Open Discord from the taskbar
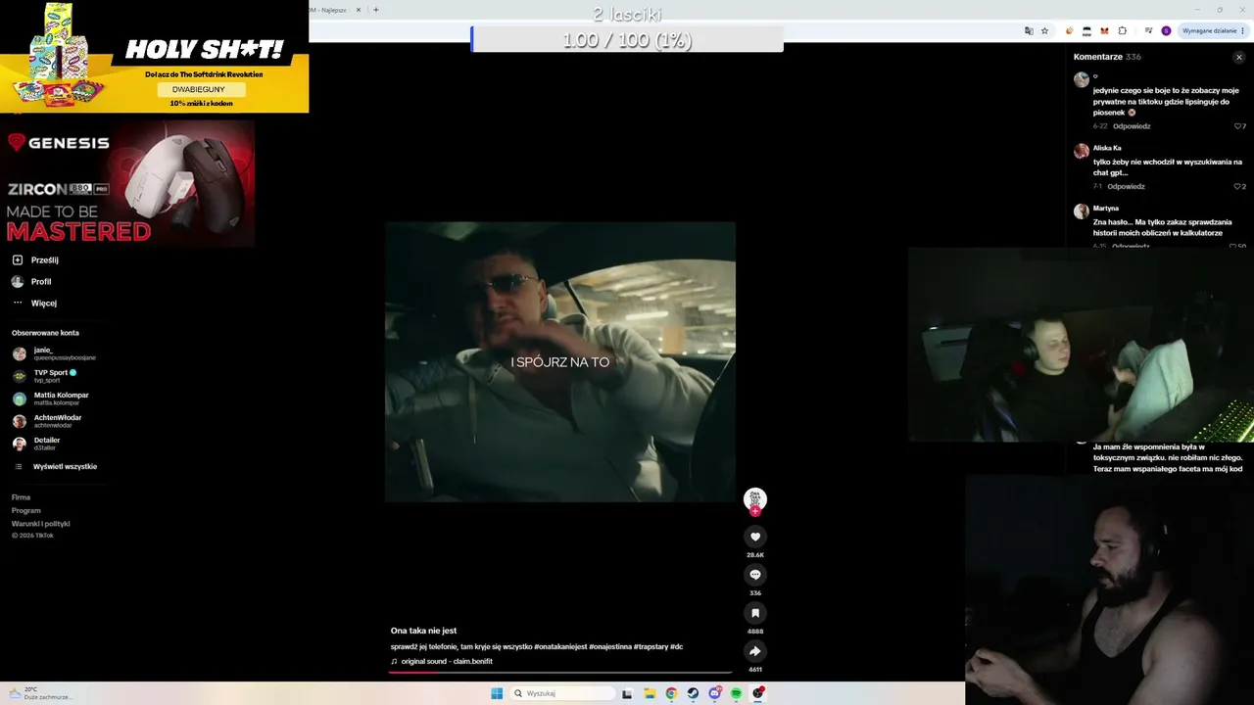 click(x=715, y=693)
